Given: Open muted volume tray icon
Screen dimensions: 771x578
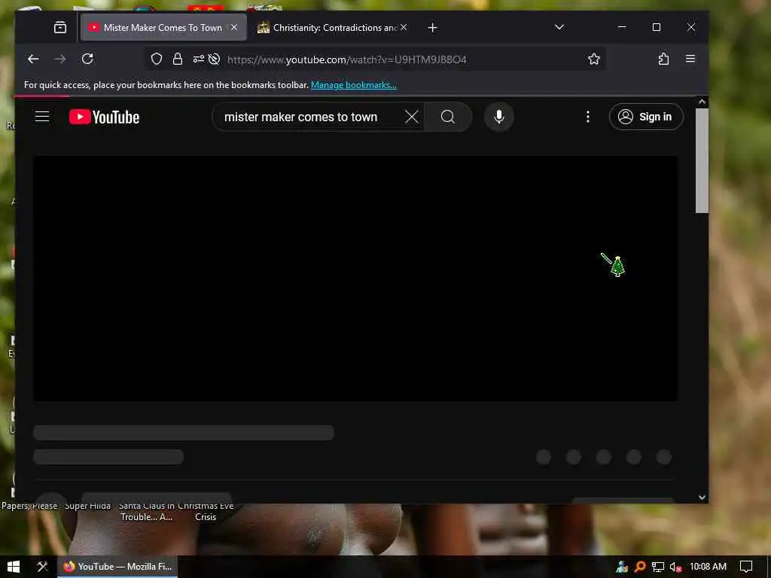Looking at the screenshot, I should (676, 567).
